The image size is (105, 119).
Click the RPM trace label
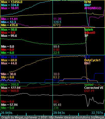pyautogui.click(x=87, y=2)
